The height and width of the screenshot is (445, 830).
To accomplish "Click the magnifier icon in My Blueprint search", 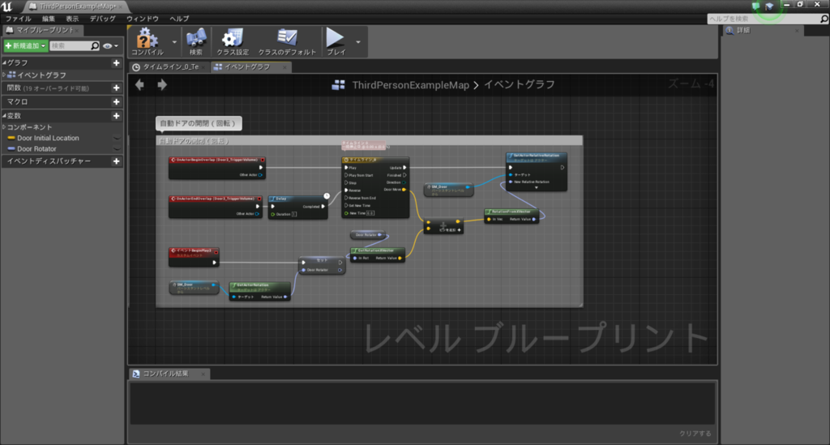I will 95,46.
